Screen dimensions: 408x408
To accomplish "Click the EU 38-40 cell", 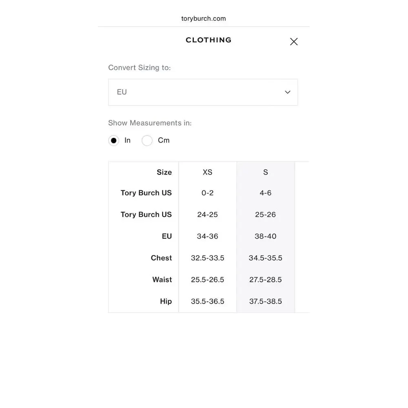I will (266, 236).
